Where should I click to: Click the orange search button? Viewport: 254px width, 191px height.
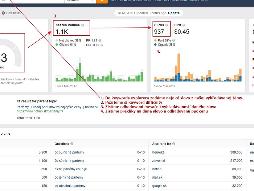[x=102, y=1]
